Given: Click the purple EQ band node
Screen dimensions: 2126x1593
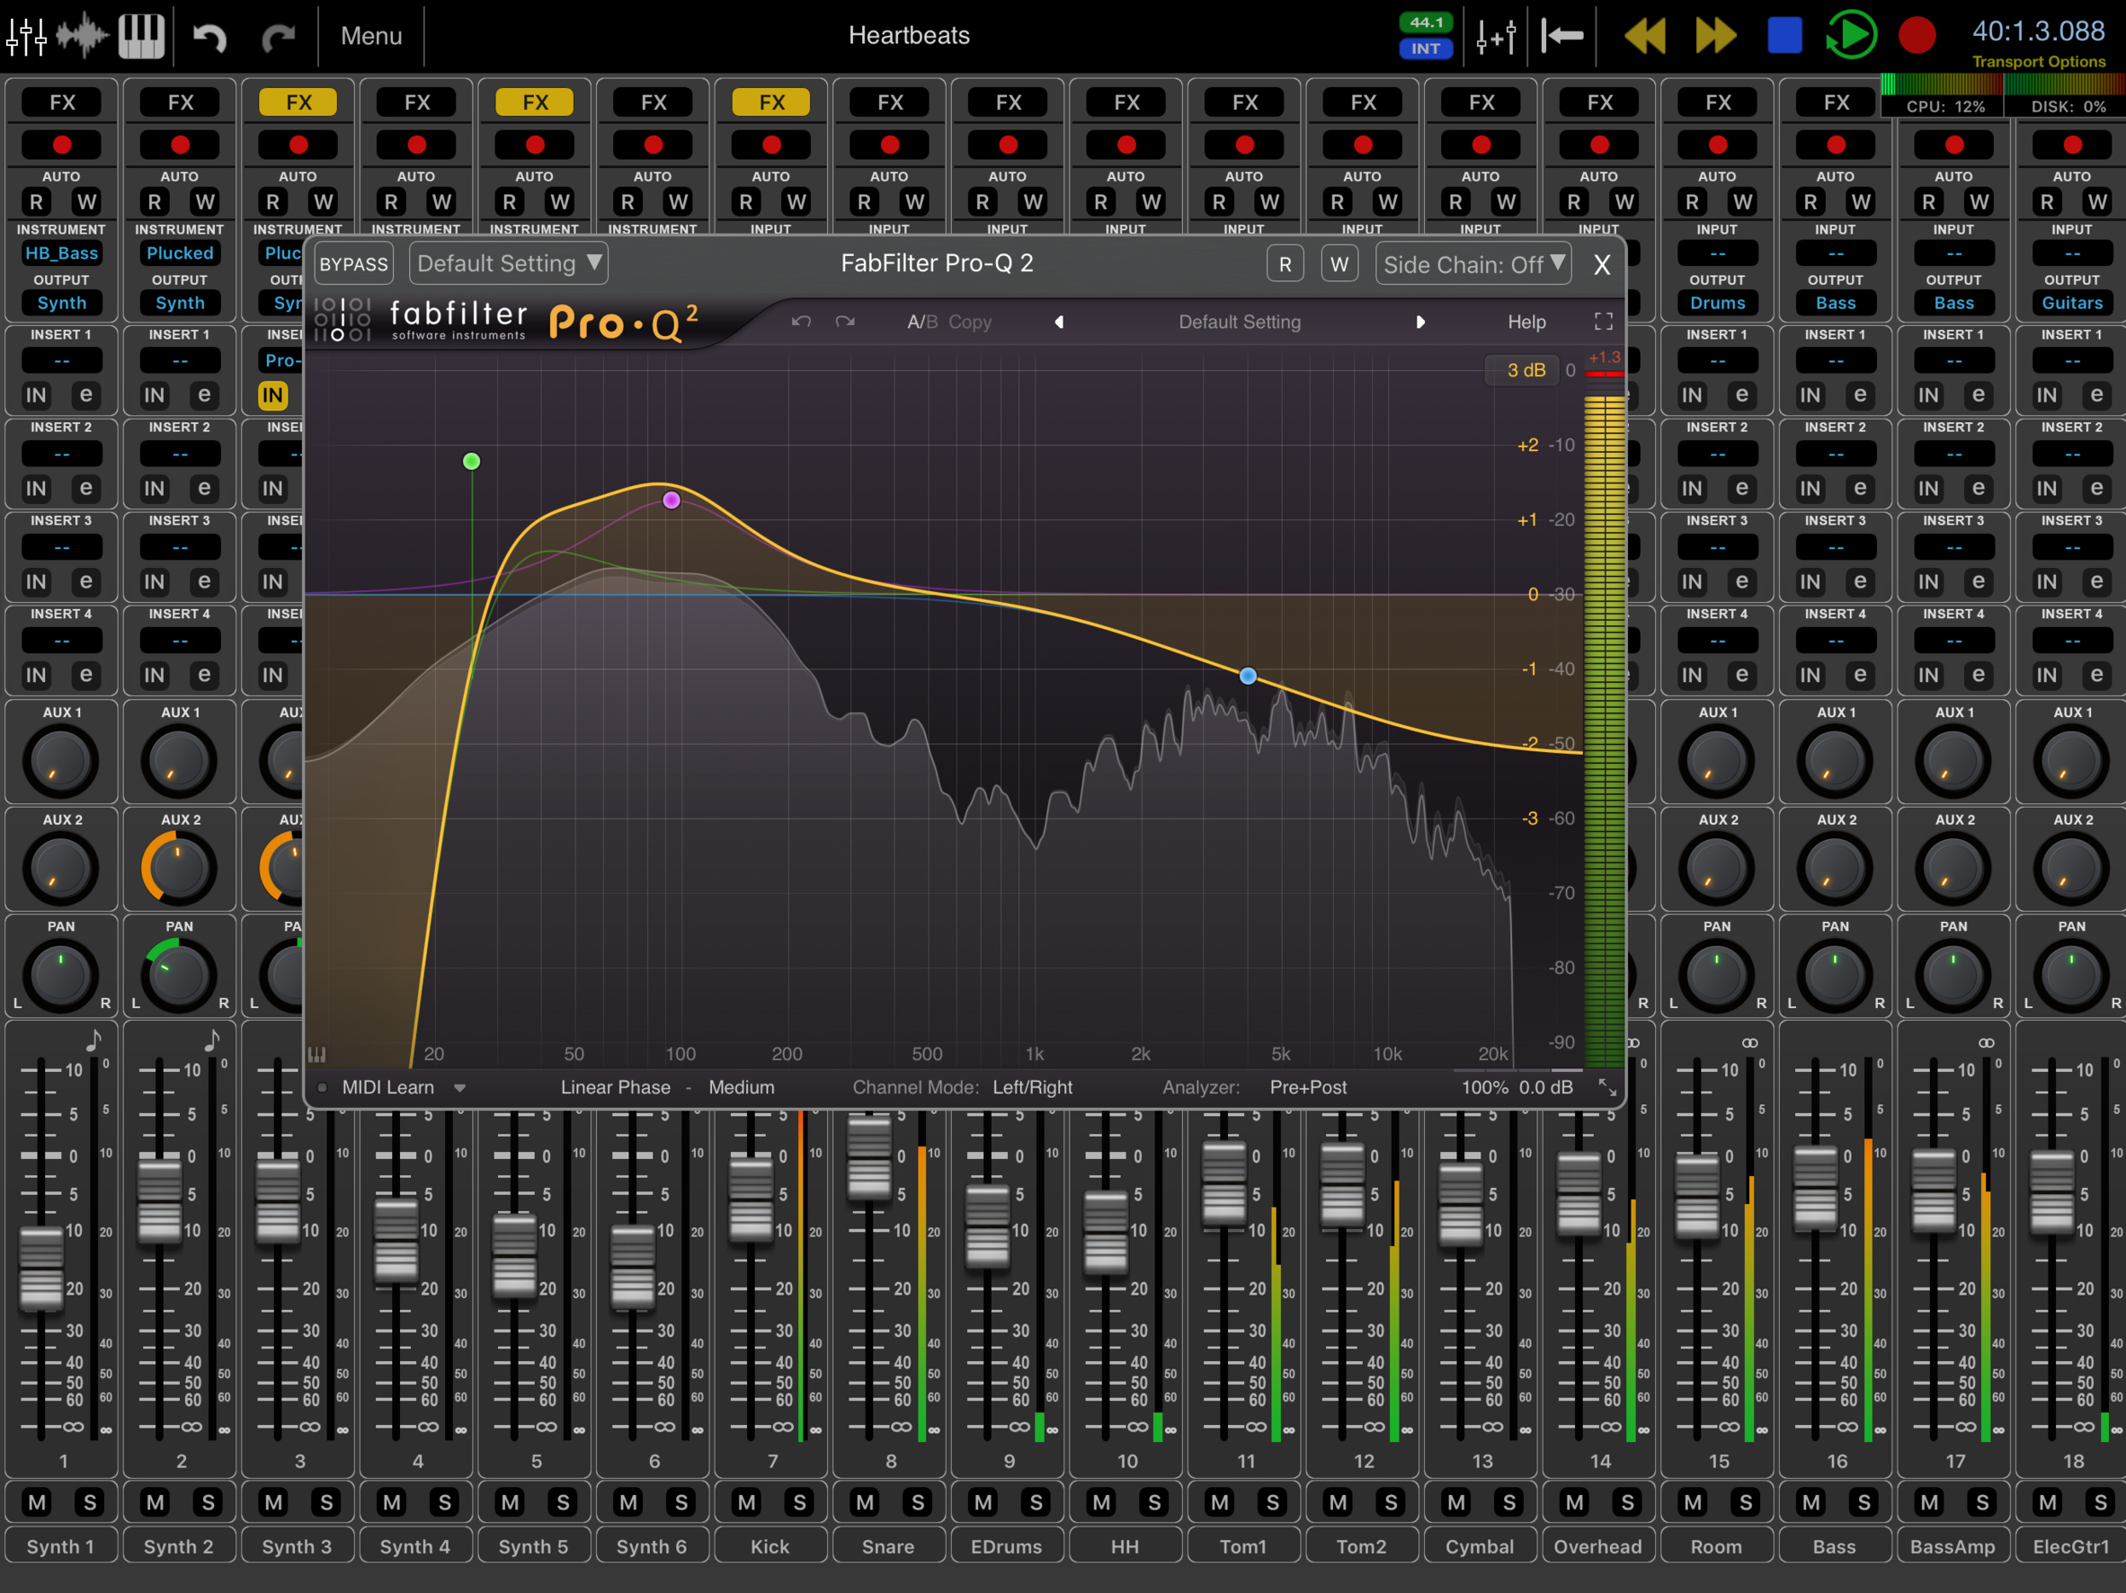Looking at the screenshot, I should (x=672, y=500).
